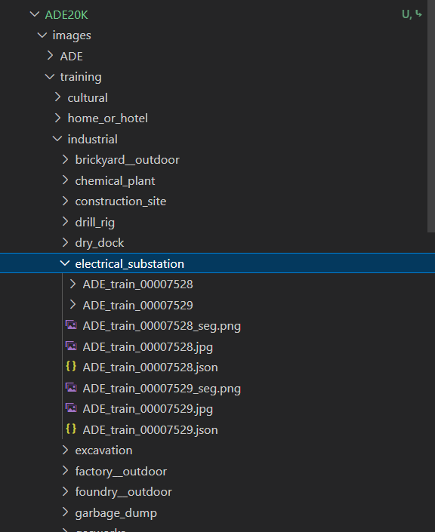Expand the brickyard__outdoor folder chevron
Viewport: 435px width, 532px height.
pyautogui.click(x=65, y=159)
